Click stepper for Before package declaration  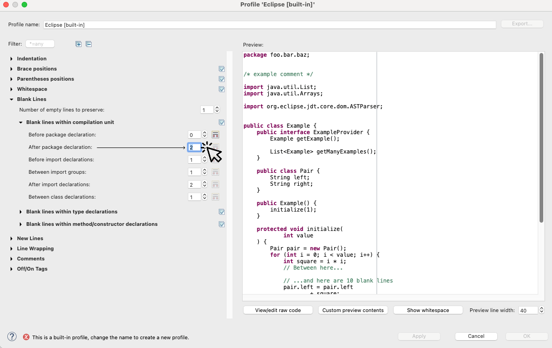pyautogui.click(x=204, y=135)
